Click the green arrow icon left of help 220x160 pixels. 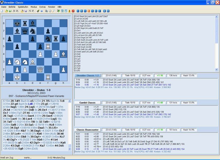(x=38, y=11)
